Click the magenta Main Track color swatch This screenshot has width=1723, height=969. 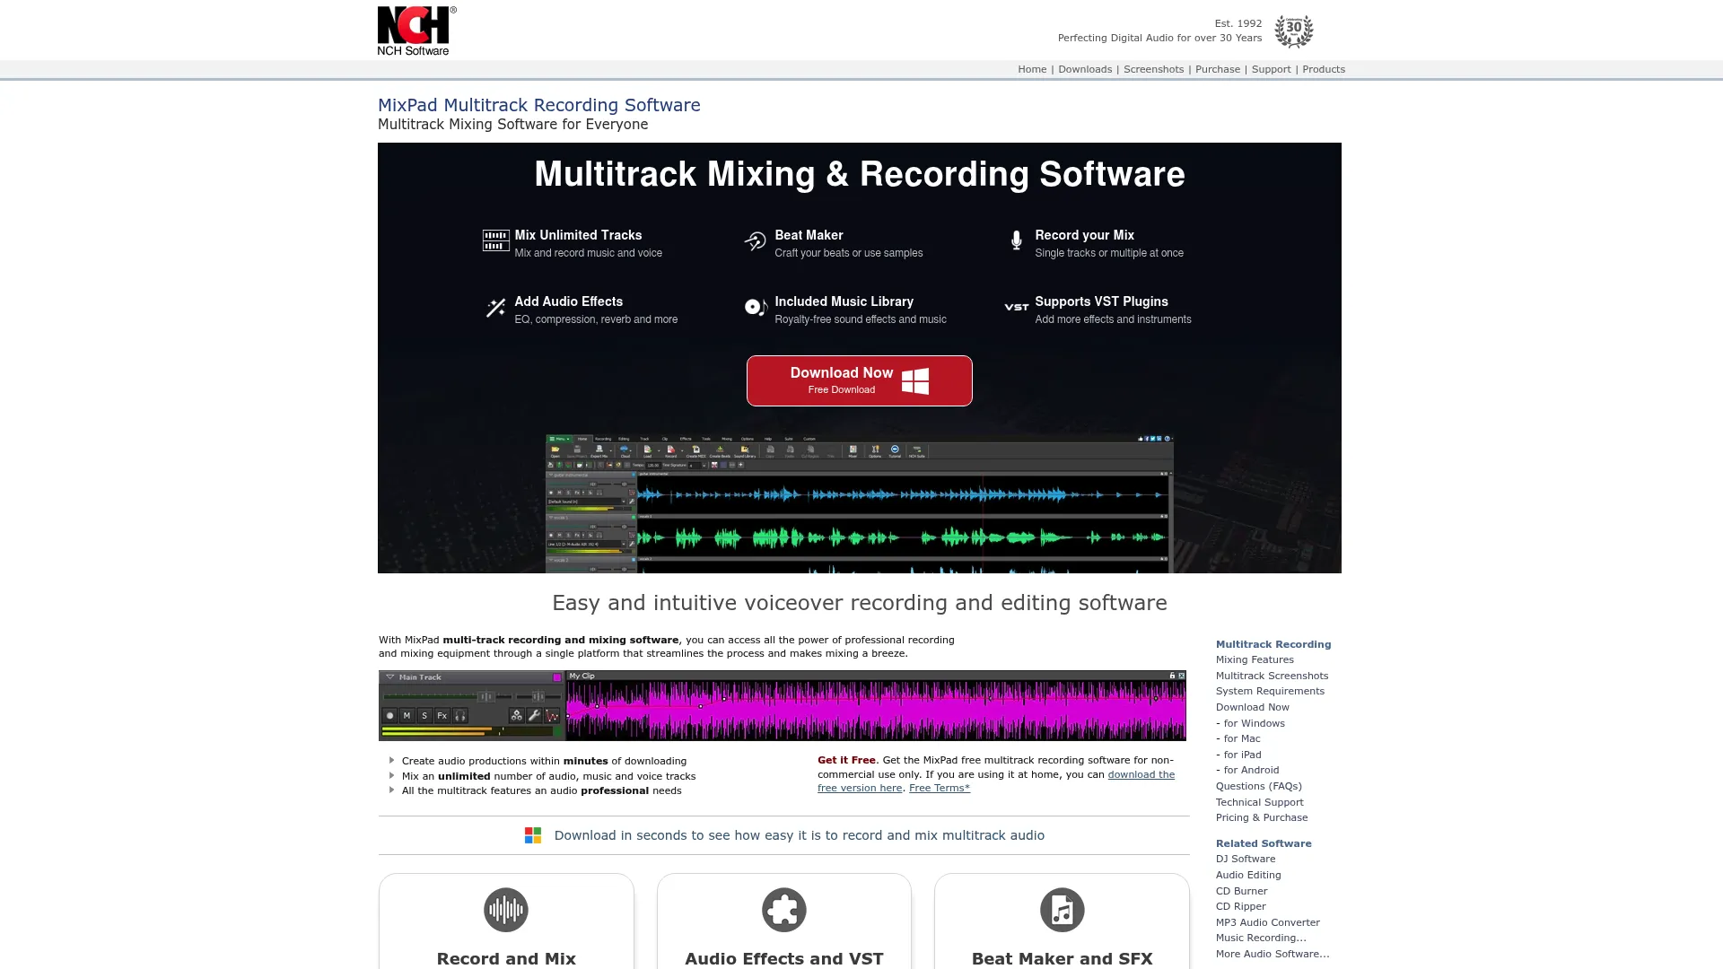pos(556,677)
